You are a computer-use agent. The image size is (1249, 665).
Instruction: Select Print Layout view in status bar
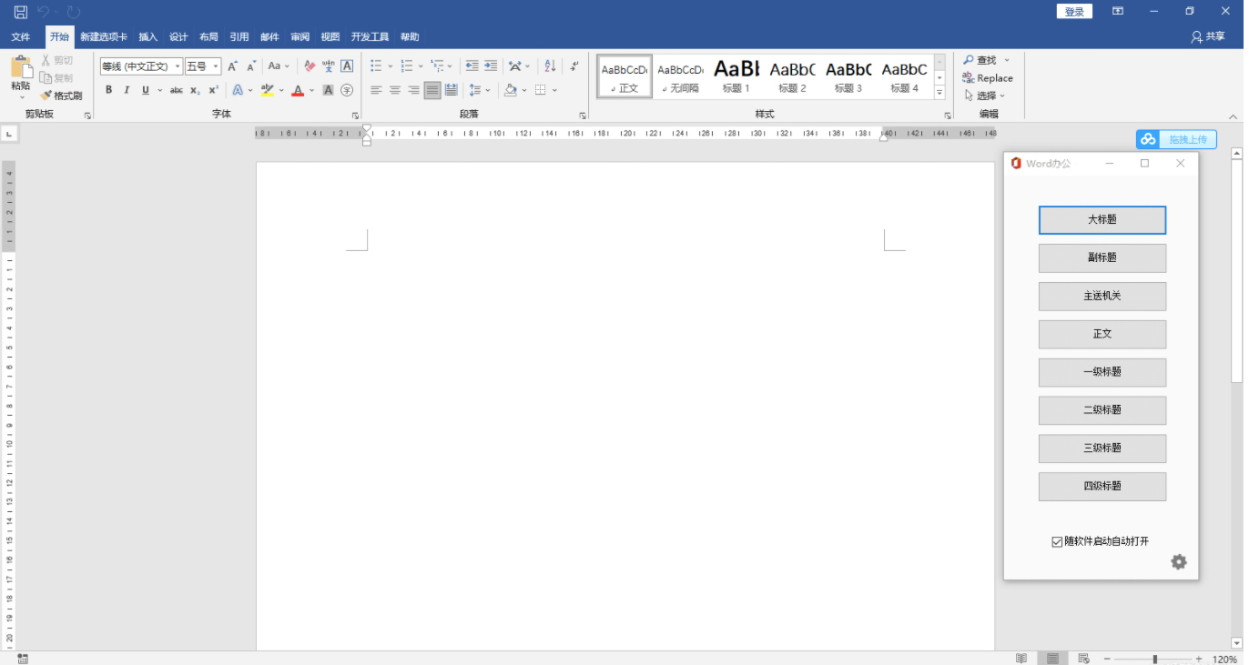point(1052,659)
